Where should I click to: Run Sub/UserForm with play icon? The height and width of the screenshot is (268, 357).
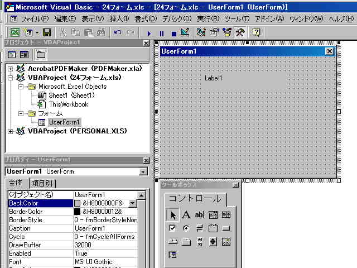pyautogui.click(x=149, y=33)
